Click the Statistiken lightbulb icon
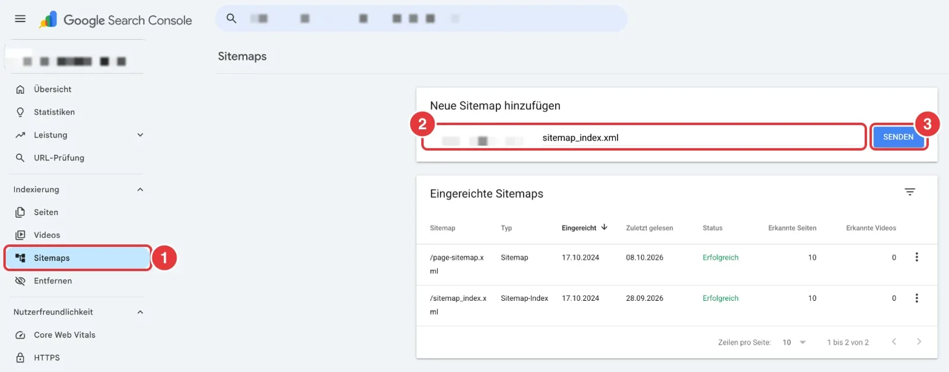The image size is (949, 372). pos(20,112)
